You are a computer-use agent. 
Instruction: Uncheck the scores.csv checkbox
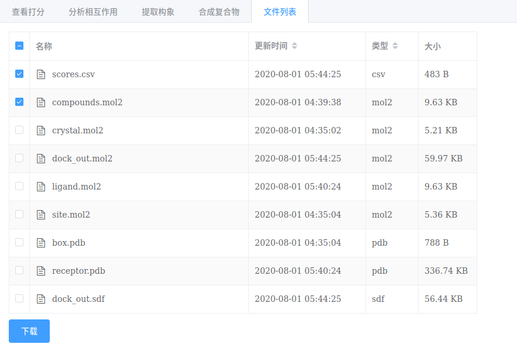click(x=19, y=74)
